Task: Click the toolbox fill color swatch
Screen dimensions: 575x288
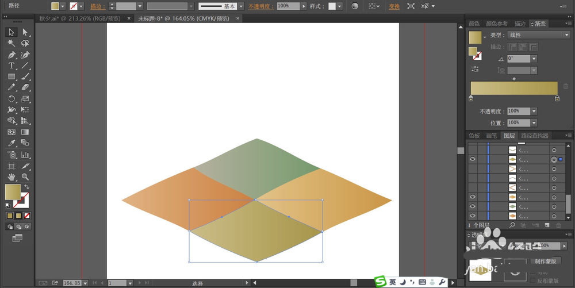Action: (x=13, y=192)
